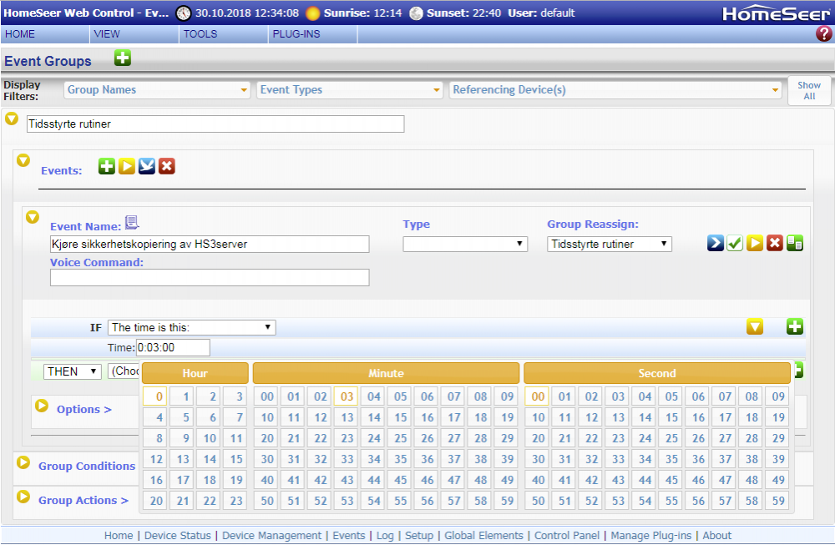Open the TOOLS menu
835x545 pixels.
coord(200,34)
